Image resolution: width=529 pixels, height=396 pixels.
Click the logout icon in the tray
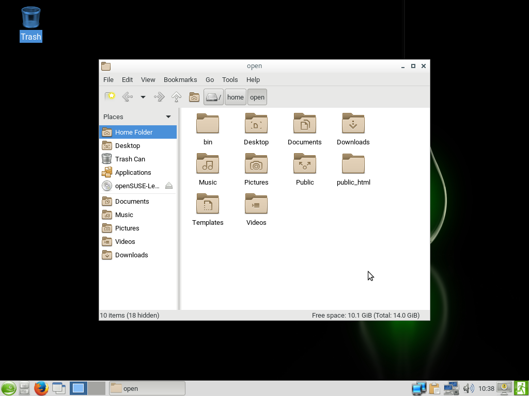521,388
